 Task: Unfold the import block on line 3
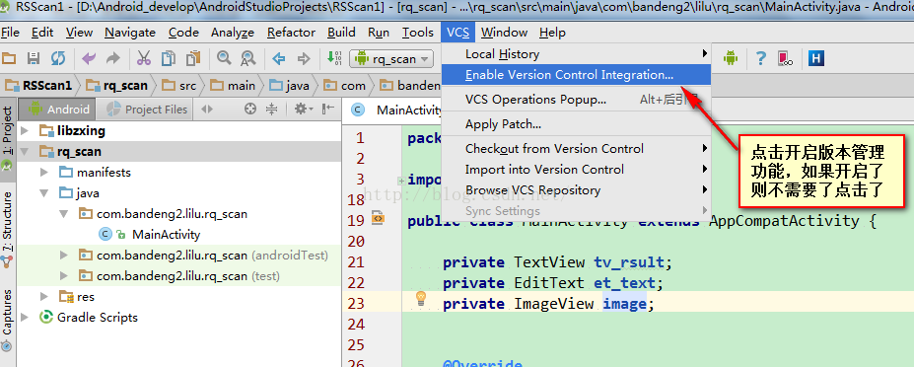click(401, 181)
